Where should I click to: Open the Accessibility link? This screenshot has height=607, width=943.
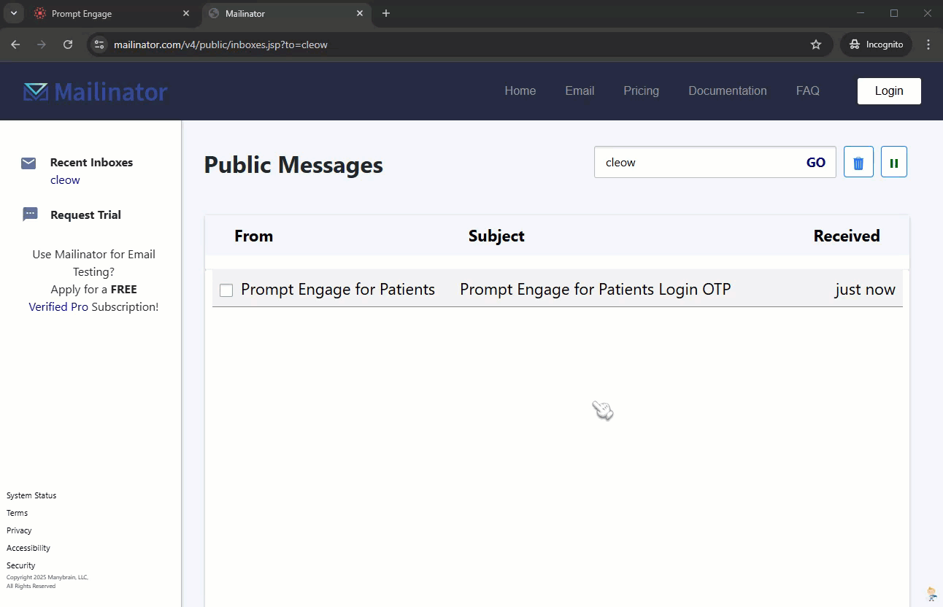click(28, 548)
